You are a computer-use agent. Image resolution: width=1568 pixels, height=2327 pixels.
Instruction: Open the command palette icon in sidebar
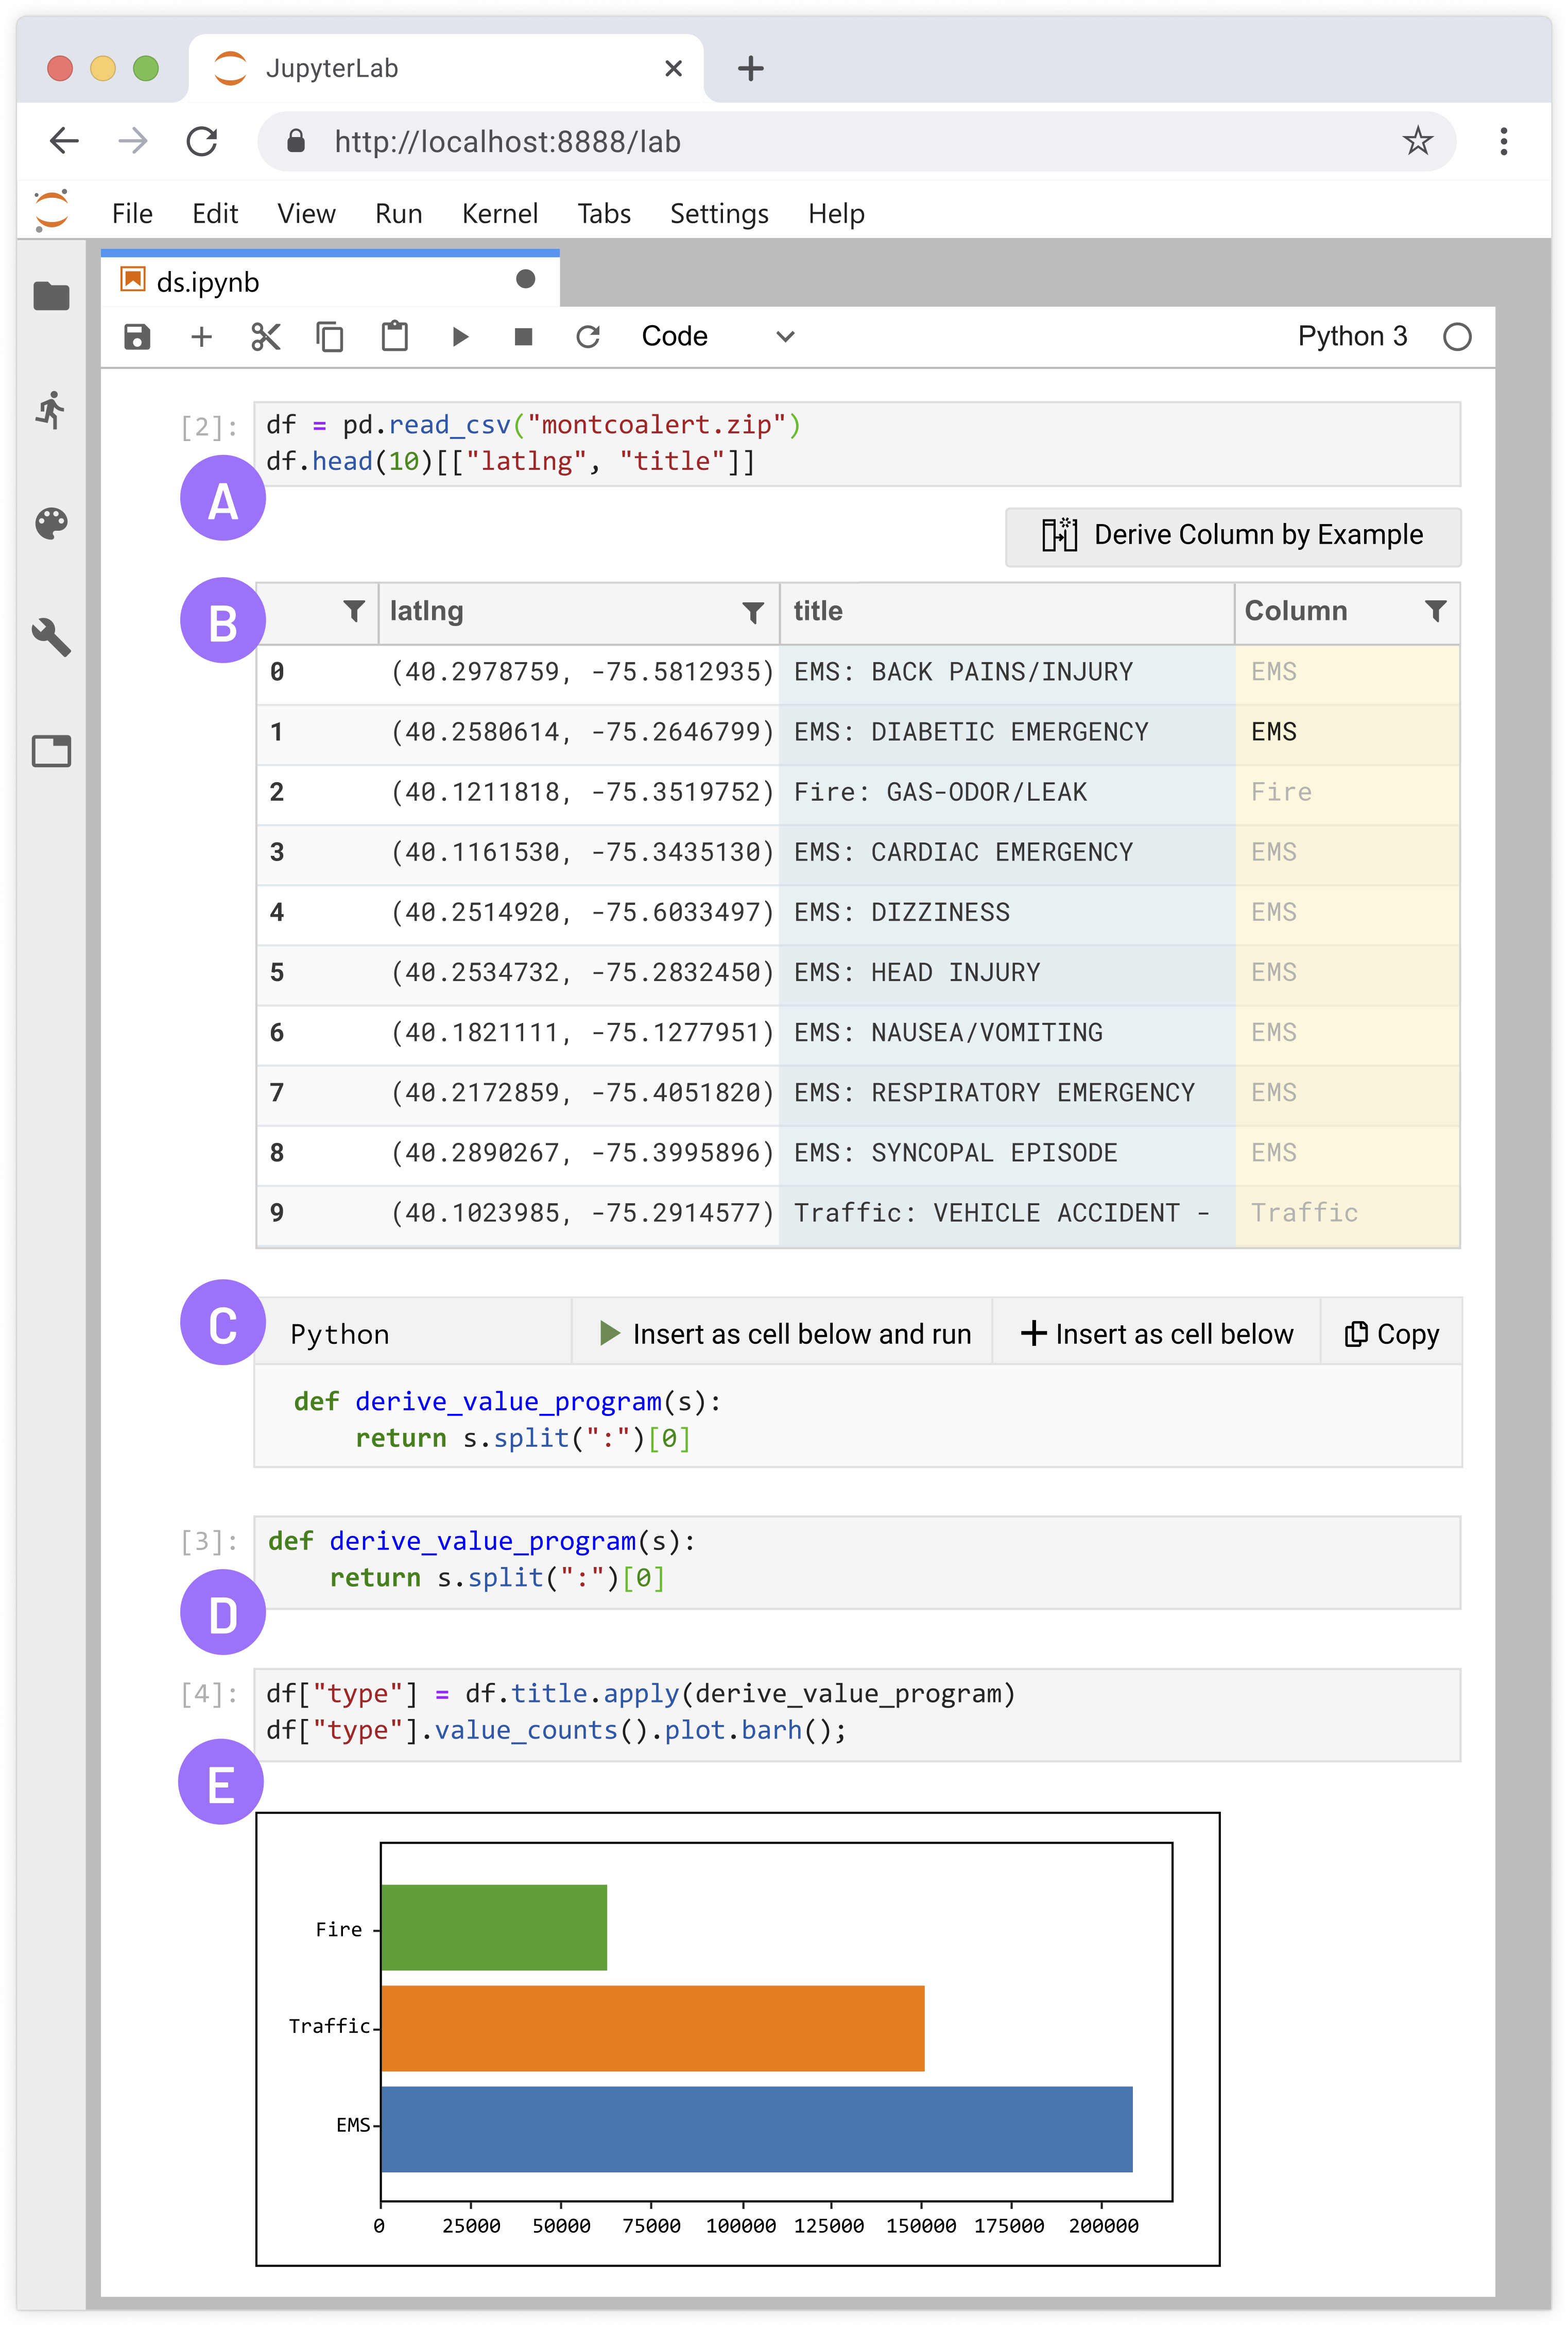click(x=51, y=523)
